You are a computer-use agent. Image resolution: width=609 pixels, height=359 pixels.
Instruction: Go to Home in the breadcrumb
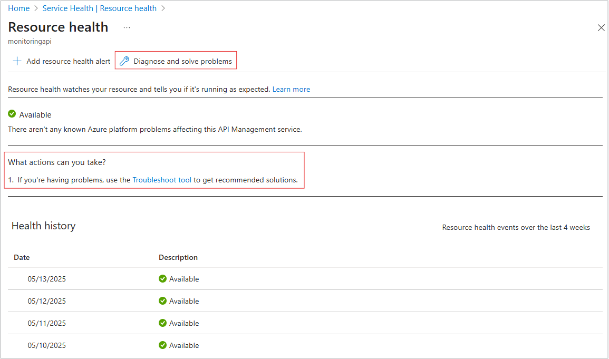[x=18, y=8]
